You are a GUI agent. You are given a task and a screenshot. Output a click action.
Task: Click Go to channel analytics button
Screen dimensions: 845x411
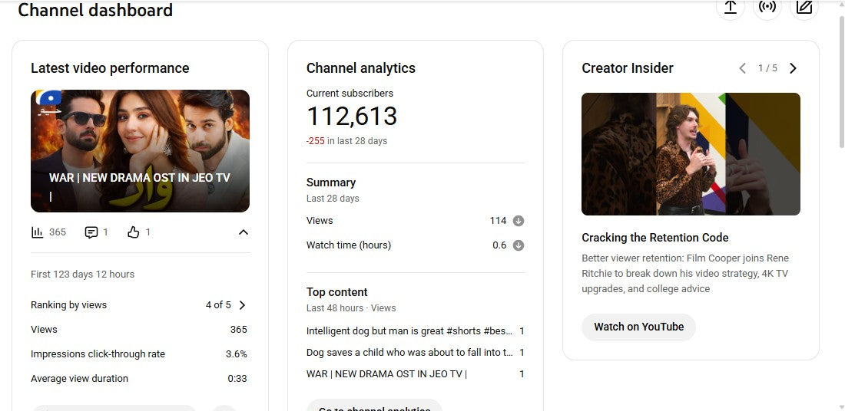click(375, 406)
